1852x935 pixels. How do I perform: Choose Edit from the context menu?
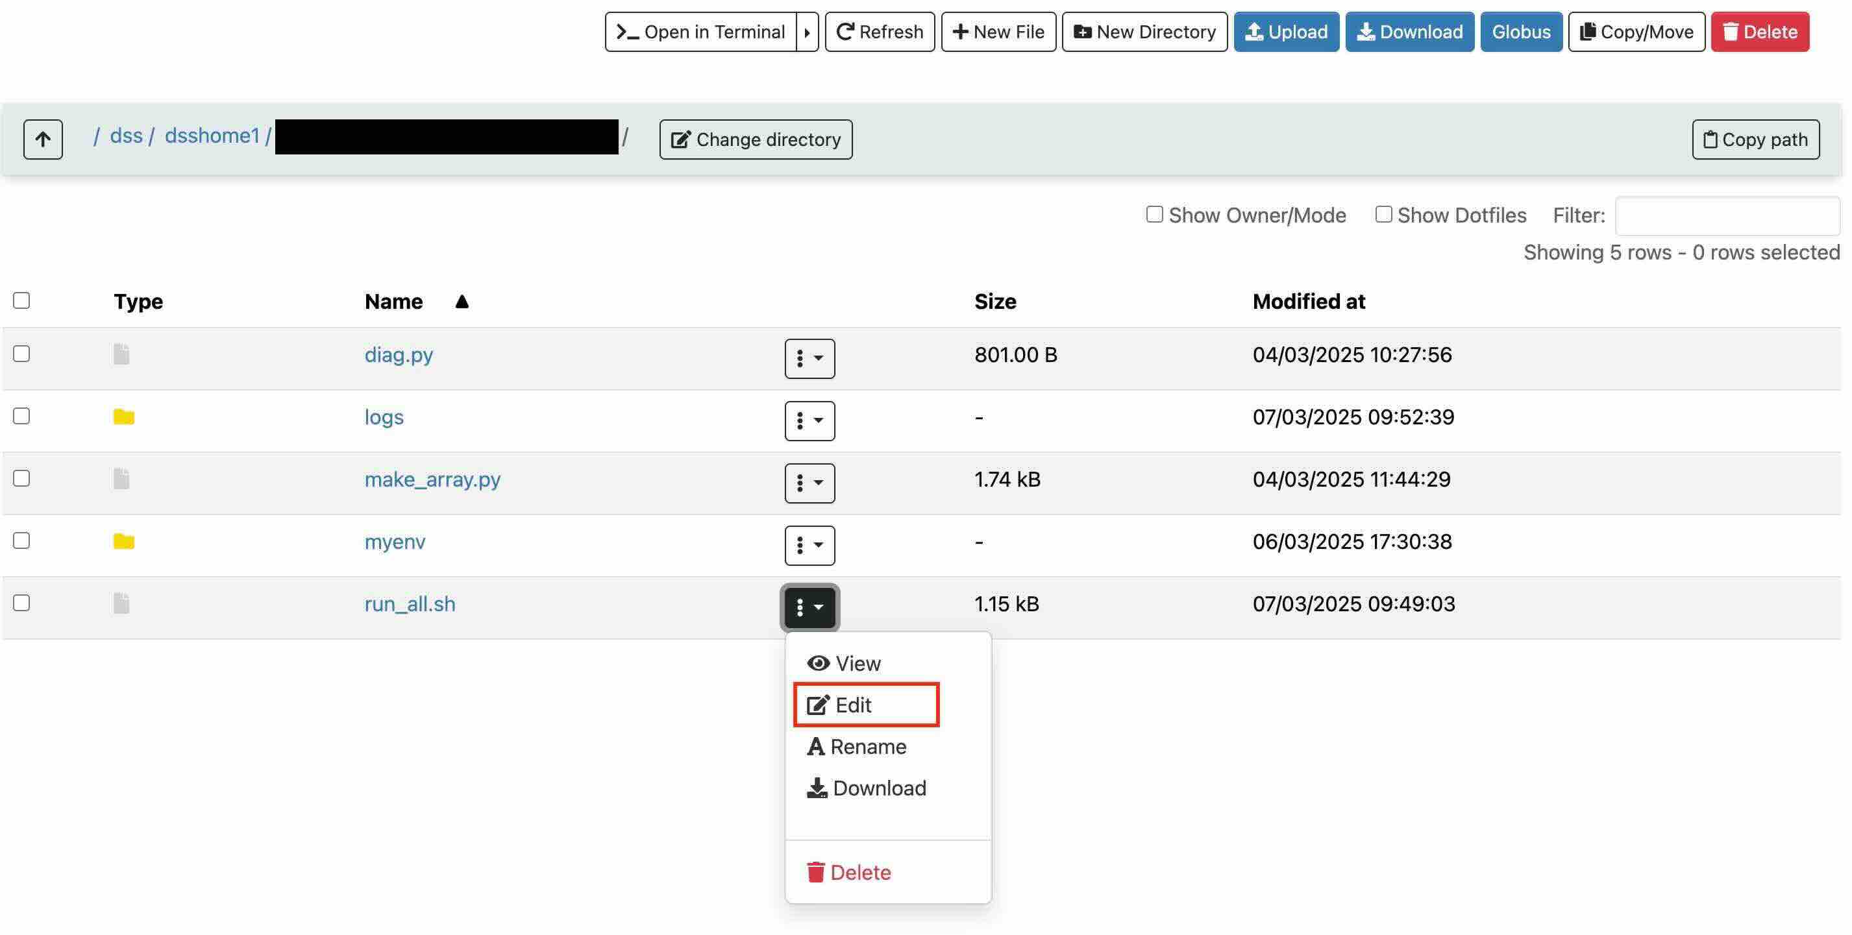point(854,704)
